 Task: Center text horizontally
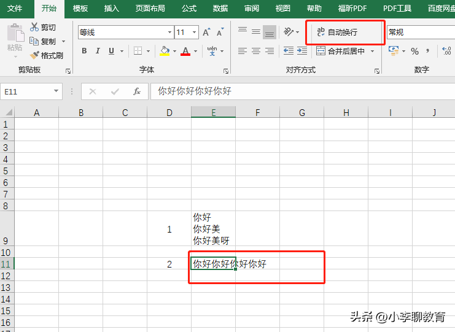pos(256,51)
